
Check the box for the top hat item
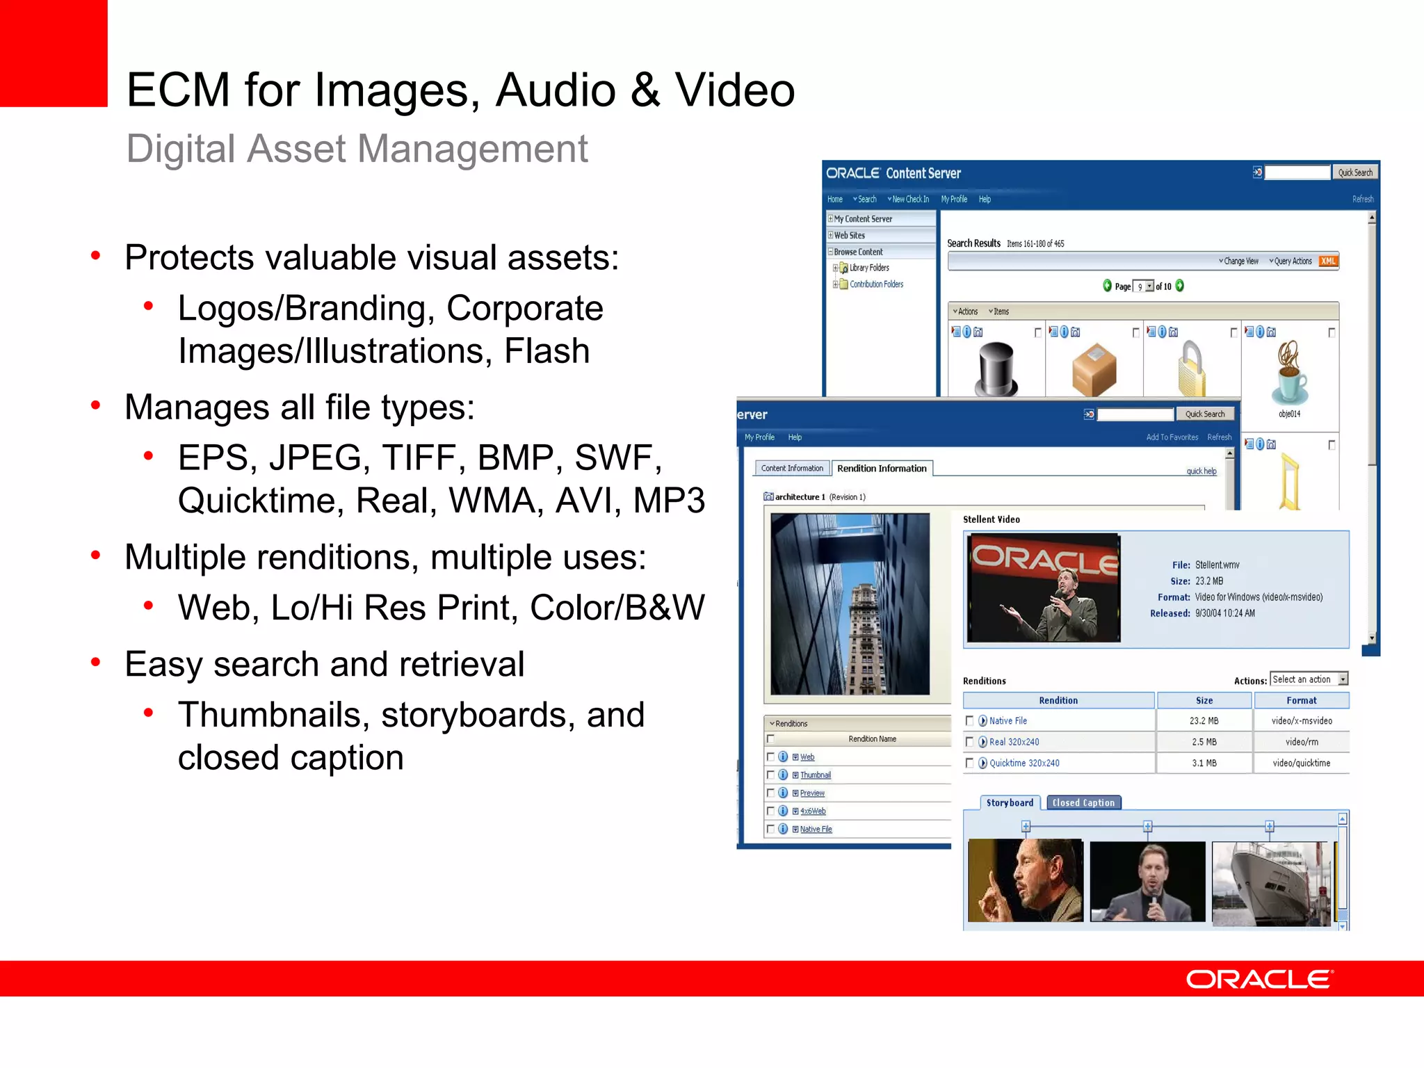tap(1038, 333)
